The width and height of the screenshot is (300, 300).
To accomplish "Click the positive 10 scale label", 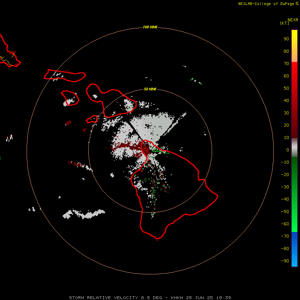I will (x=286, y=138).
